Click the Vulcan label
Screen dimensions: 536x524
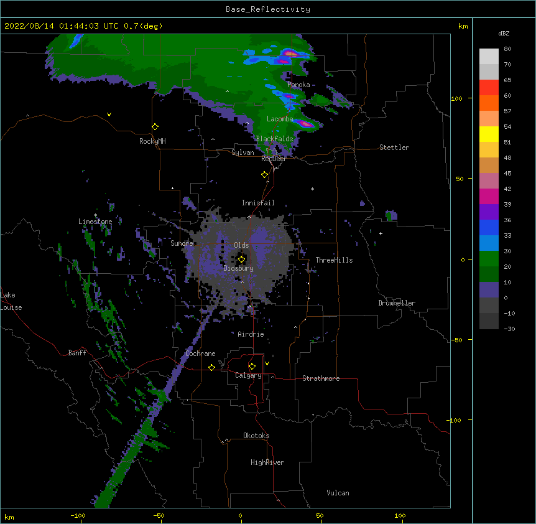pos(338,493)
